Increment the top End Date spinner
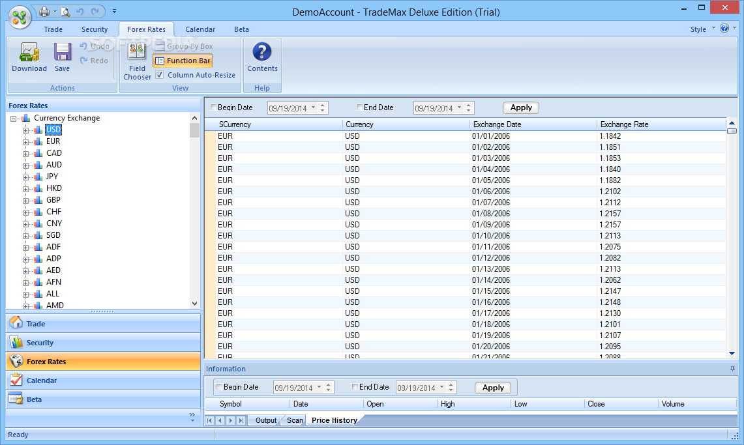This screenshot has width=744, height=445. tap(468, 105)
